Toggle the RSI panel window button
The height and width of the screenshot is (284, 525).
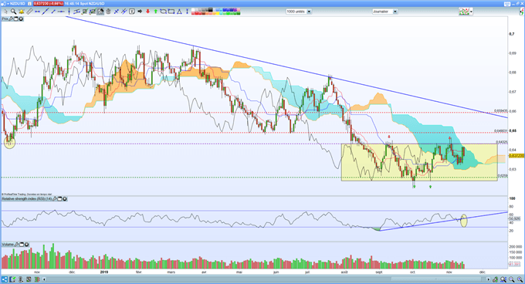(x=59, y=198)
